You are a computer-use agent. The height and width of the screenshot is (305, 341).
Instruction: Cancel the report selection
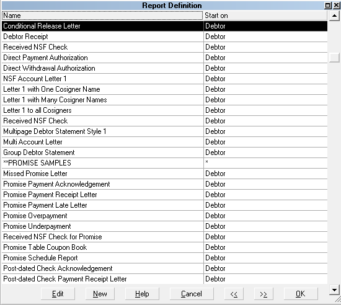point(192,294)
